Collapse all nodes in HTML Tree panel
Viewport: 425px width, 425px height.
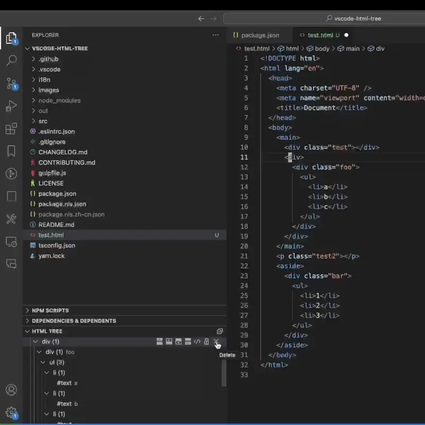219,331
